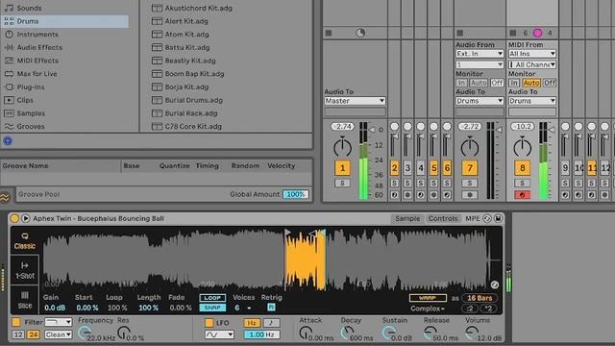This screenshot has height=346, width=615.
Task: Open the LFO waveform dropdown
Action: (x=219, y=334)
